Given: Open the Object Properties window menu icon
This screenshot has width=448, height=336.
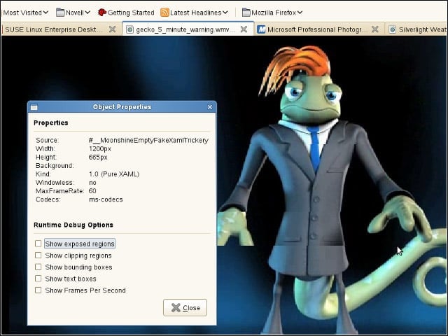Looking at the screenshot, I should (34, 107).
